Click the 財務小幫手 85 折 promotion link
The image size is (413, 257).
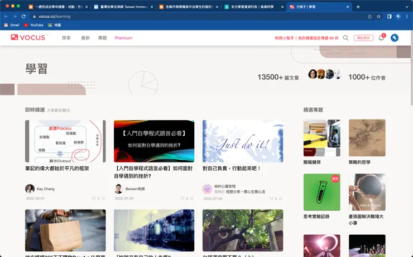(x=306, y=38)
